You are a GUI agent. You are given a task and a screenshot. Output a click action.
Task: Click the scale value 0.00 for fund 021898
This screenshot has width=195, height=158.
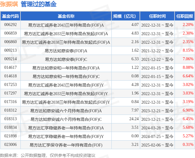point(135,136)
